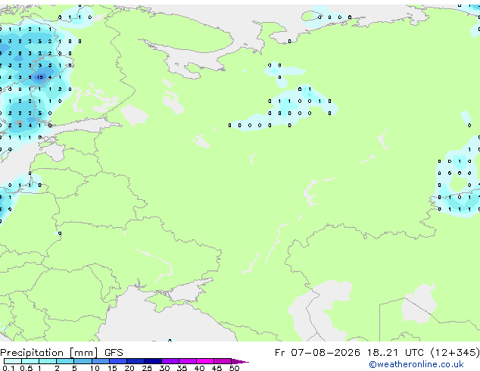Choose the 40–45 mm magenta legend swatch
480x371 pixels.
click(x=205, y=361)
